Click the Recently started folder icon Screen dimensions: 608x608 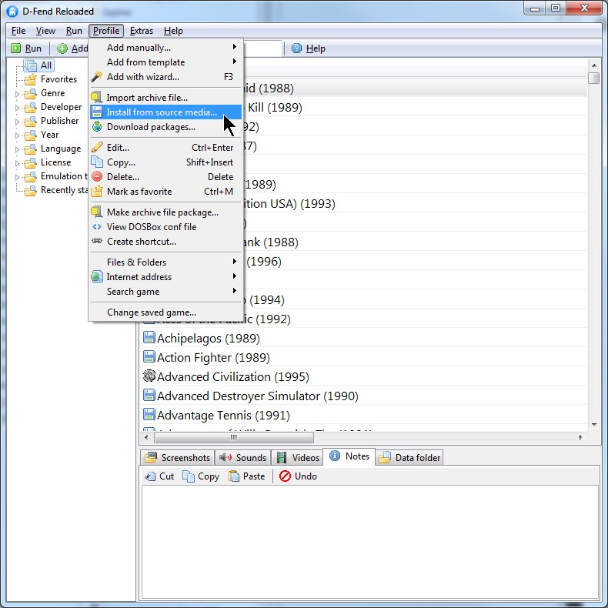(x=30, y=190)
